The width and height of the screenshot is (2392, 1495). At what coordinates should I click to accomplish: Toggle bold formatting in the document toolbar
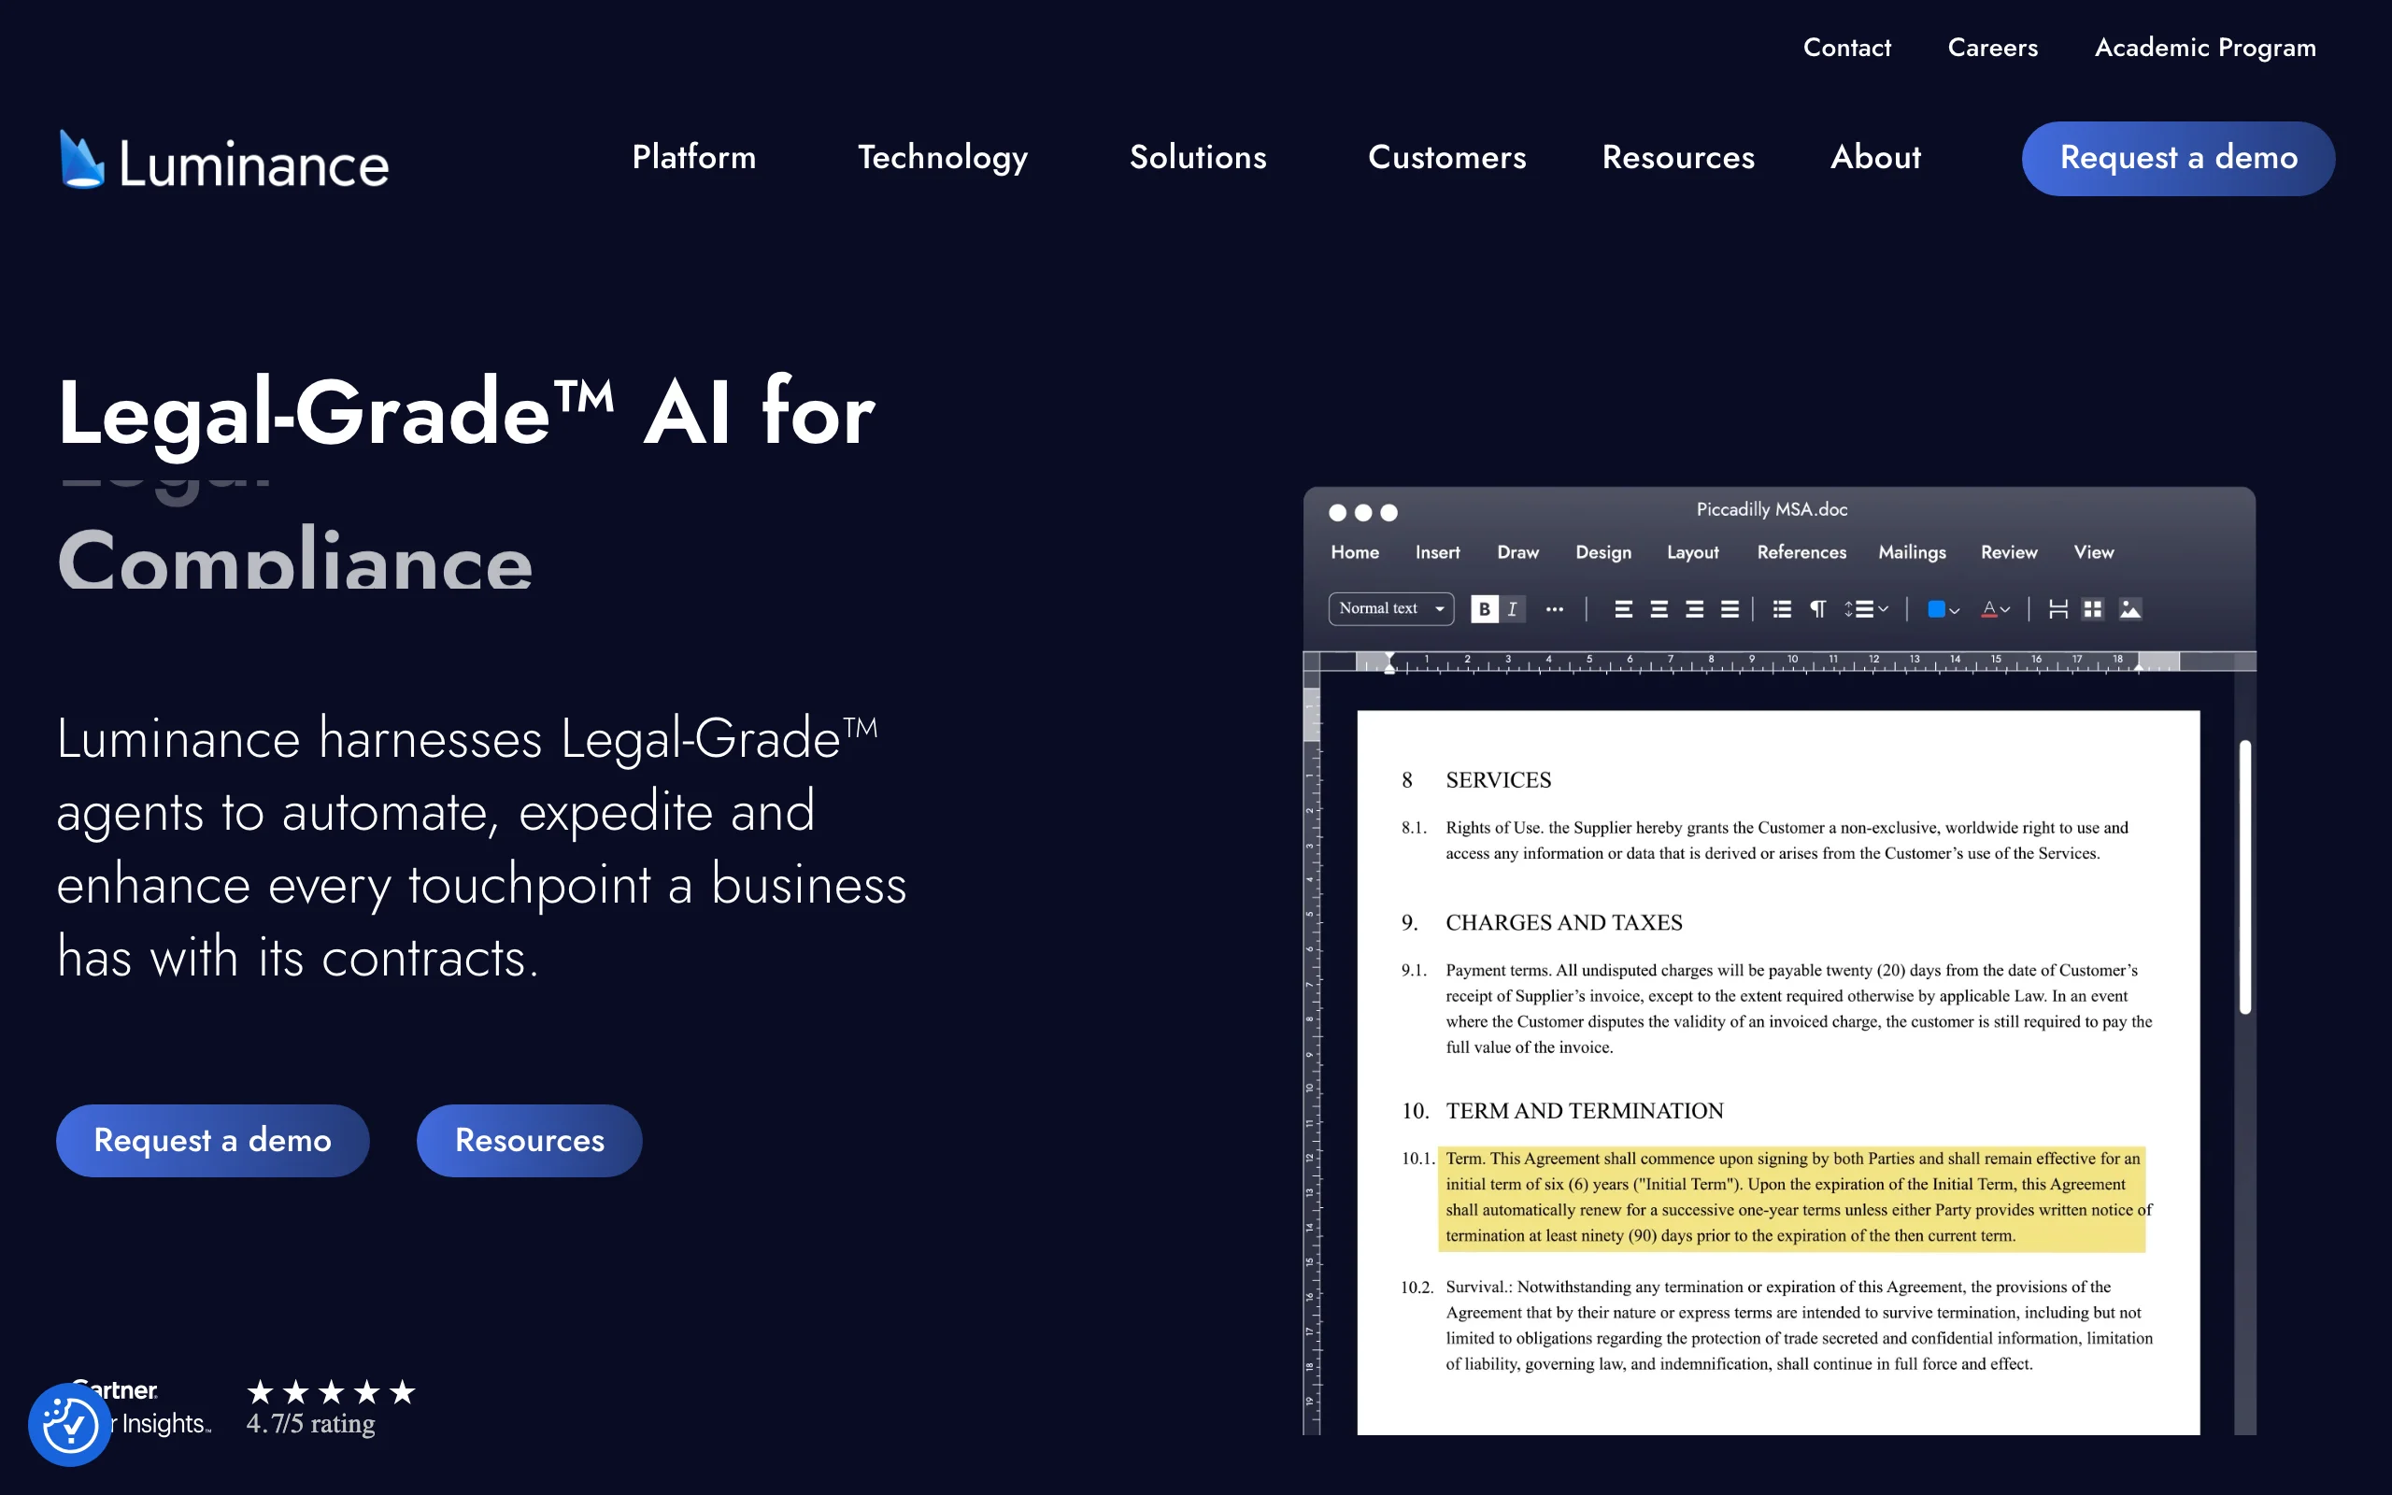1484,609
